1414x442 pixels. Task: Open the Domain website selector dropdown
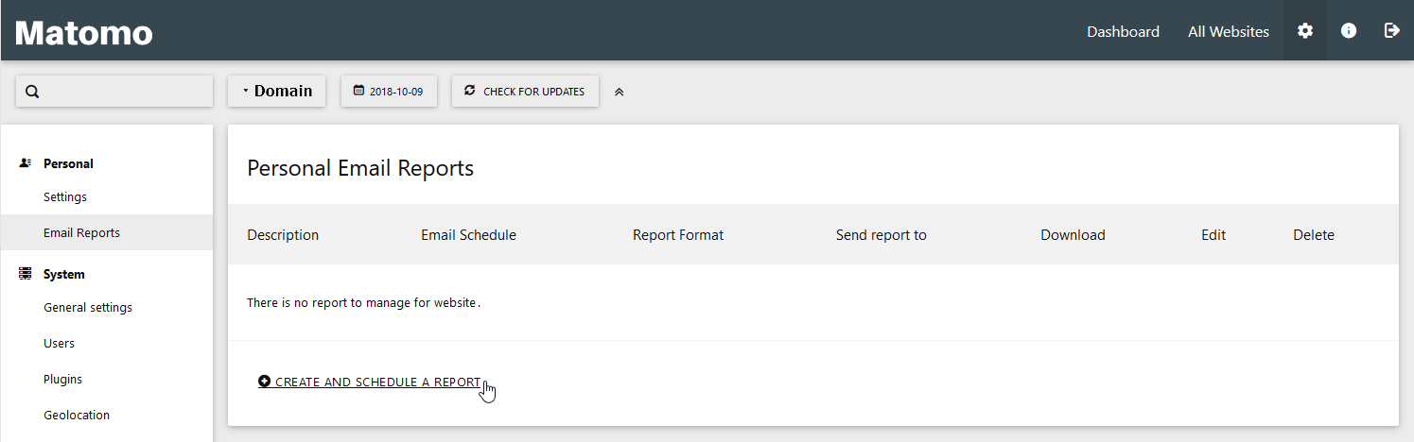click(277, 92)
